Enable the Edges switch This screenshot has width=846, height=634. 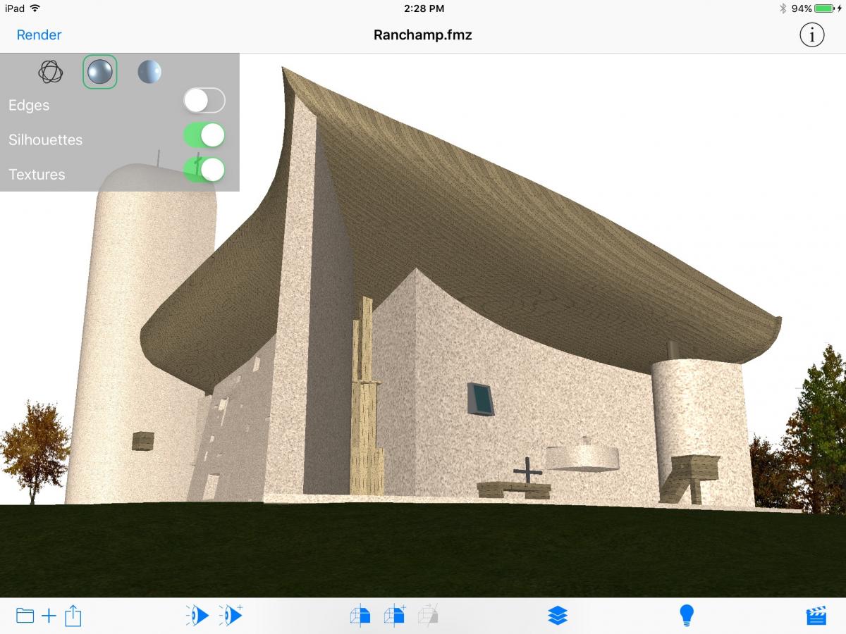click(204, 101)
